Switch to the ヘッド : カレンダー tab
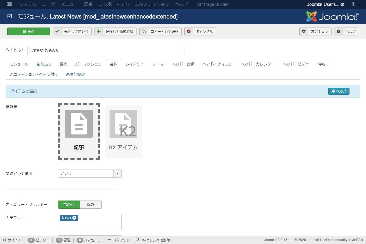Screen dimensions: 366x244 pyautogui.click(x=257, y=64)
